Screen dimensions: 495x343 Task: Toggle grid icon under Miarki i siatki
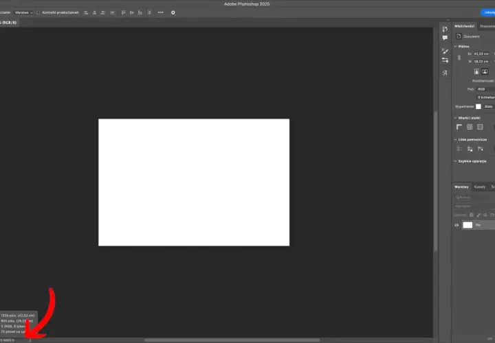[470, 127]
